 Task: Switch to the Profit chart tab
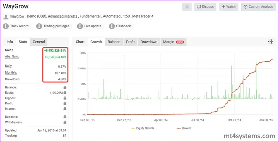(x=130, y=42)
